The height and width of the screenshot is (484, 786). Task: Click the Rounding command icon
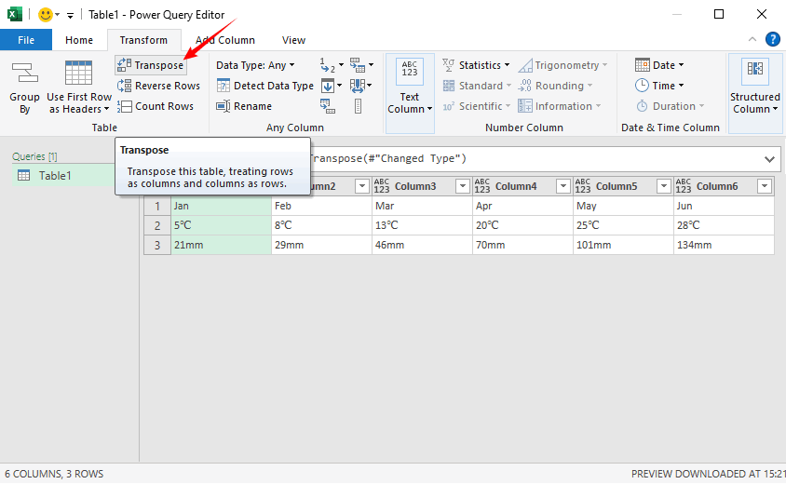click(525, 86)
